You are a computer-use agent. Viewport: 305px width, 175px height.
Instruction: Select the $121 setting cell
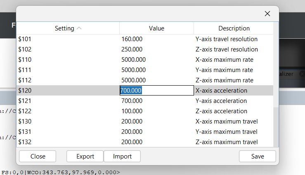point(68,101)
